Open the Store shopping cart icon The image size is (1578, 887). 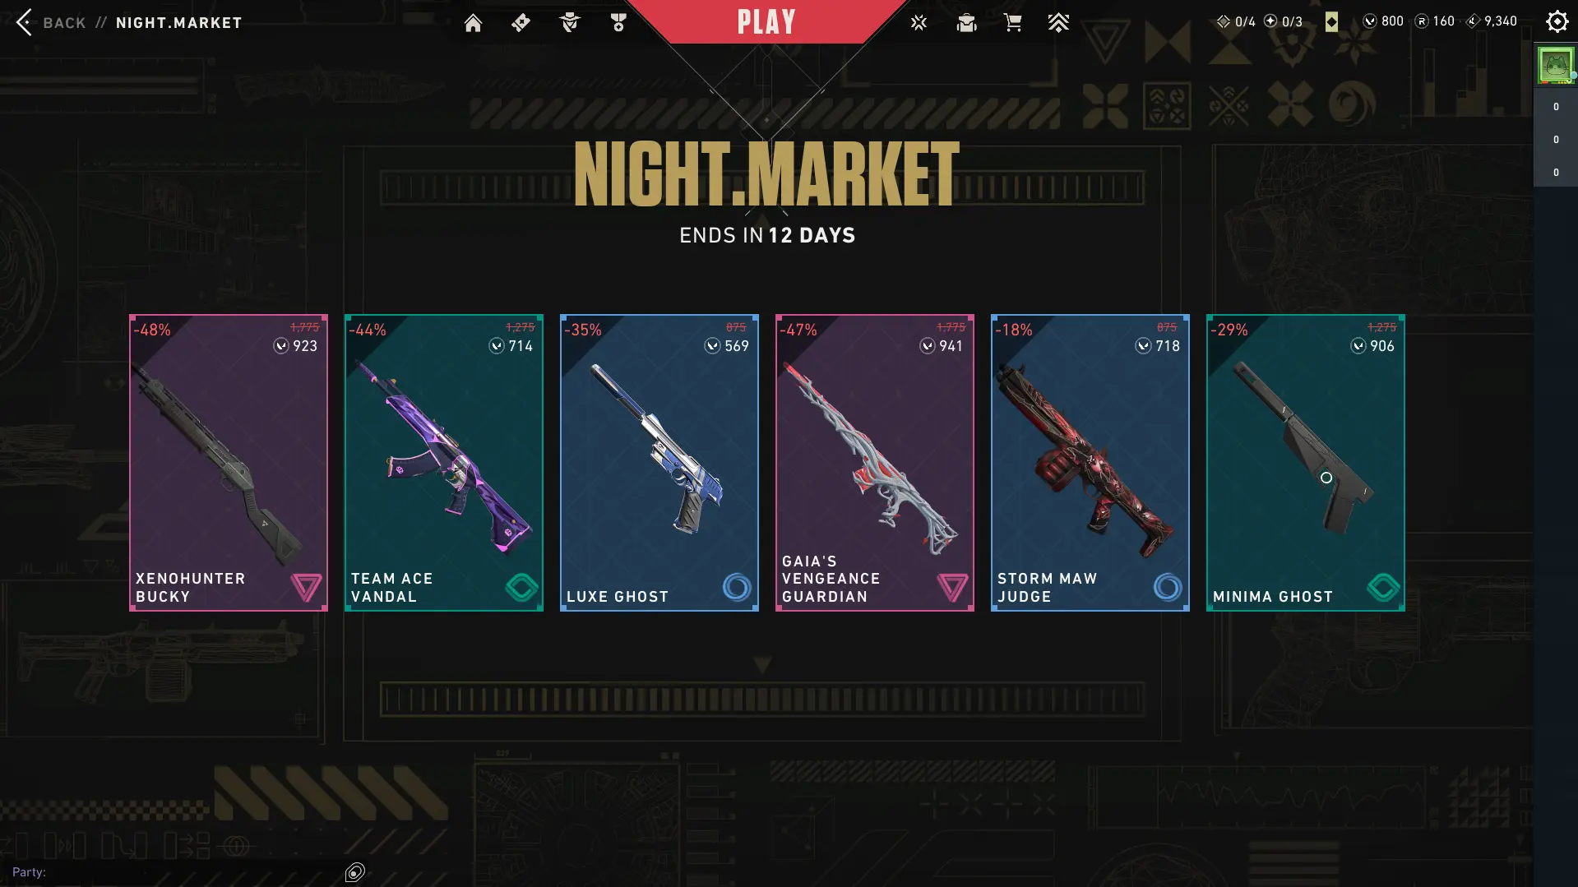click(x=1012, y=23)
